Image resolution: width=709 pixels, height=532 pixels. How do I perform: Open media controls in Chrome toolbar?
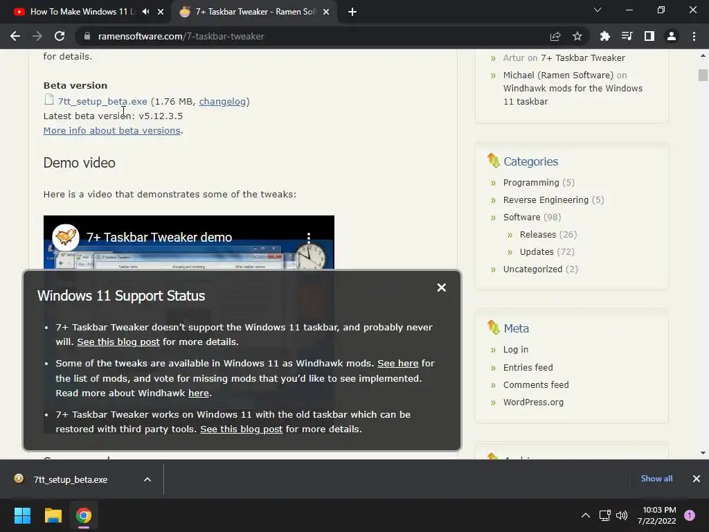627,36
